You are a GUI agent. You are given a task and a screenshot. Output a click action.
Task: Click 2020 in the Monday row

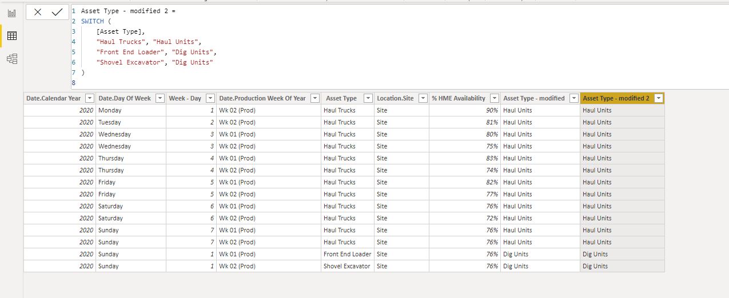59,110
